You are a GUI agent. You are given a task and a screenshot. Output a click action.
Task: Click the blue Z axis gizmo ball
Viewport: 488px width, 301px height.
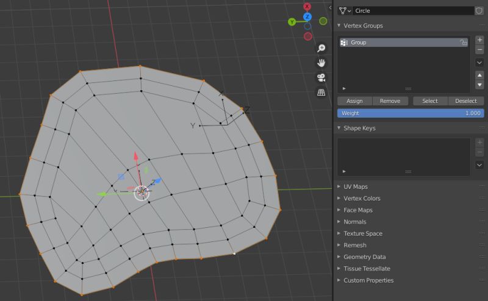pyautogui.click(x=307, y=16)
